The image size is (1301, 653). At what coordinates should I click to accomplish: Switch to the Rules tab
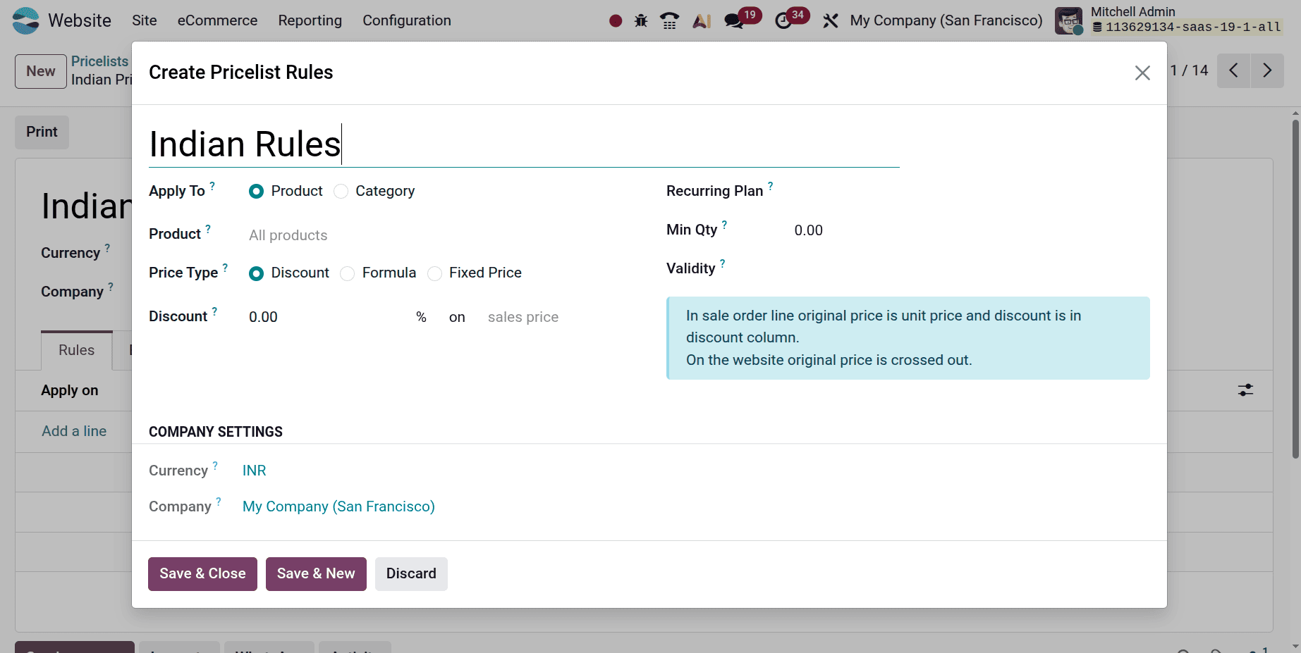[x=77, y=350]
